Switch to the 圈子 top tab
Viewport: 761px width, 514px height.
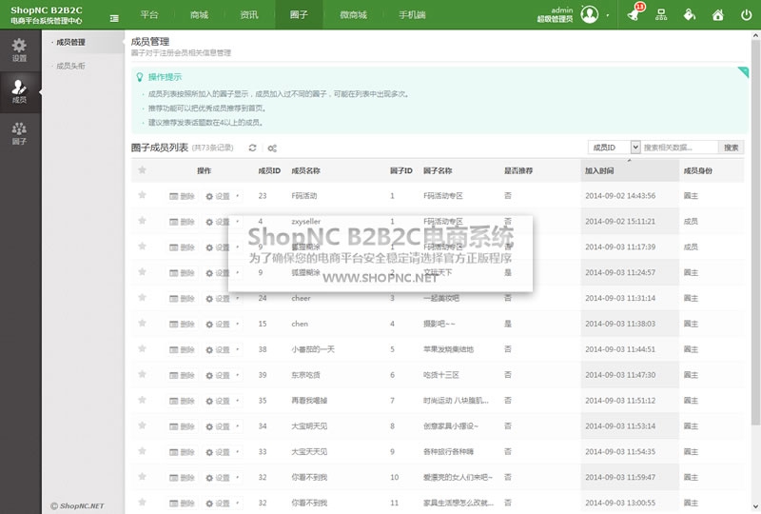299,14
